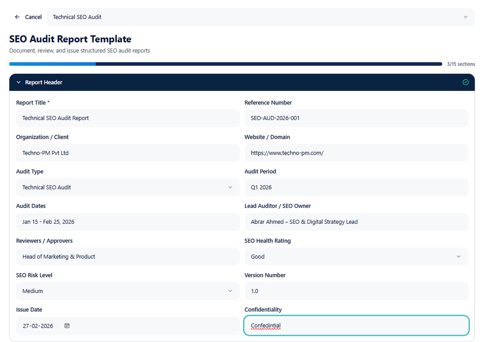
Task: Click the Report Title input field
Action: (128, 118)
